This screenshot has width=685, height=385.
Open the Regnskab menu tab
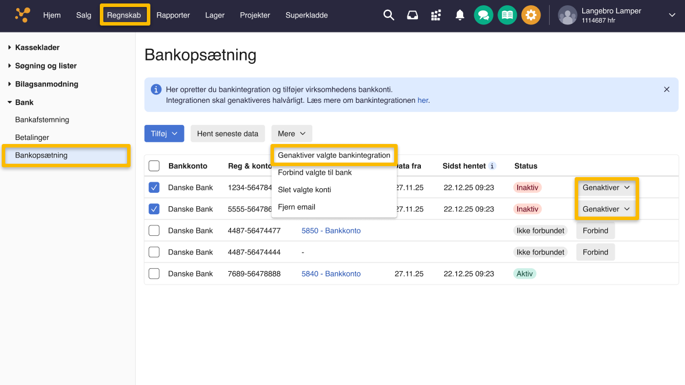pos(125,15)
